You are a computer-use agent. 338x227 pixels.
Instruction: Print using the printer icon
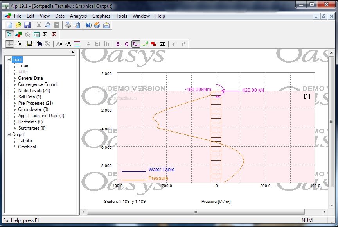pos(68,25)
